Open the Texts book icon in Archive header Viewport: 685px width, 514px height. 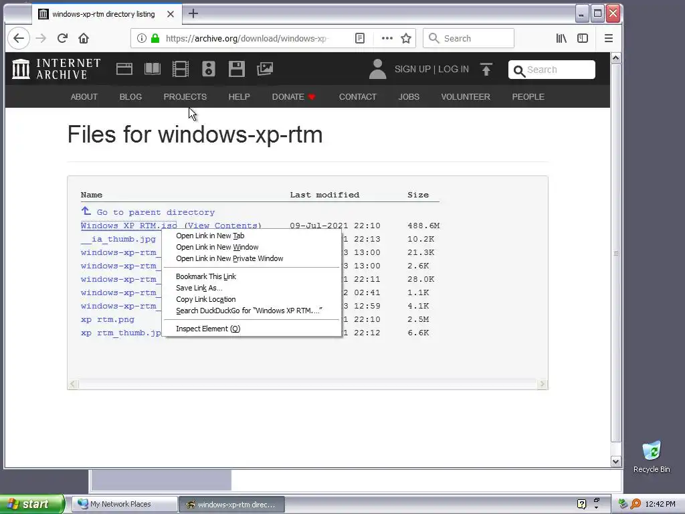(x=153, y=69)
